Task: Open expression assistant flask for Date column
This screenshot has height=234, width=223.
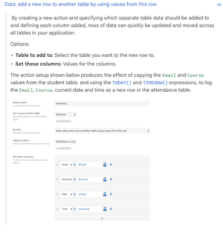Action: (x=105, y=194)
